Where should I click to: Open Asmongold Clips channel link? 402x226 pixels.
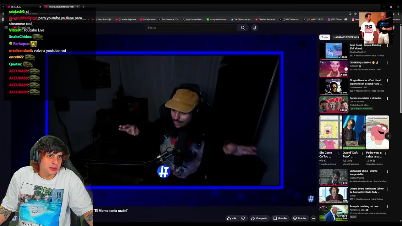[357, 210]
